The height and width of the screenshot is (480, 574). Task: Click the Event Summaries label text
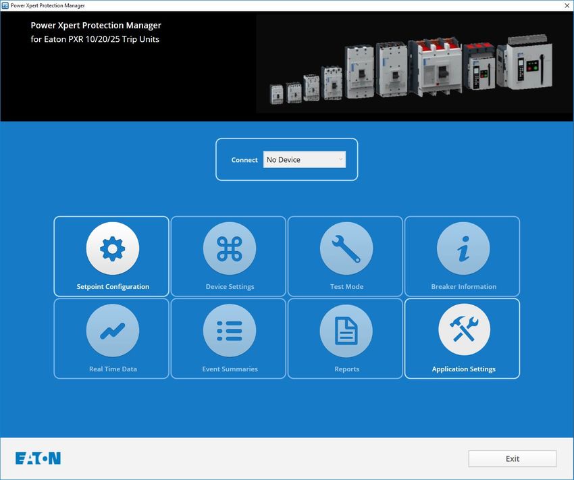230,369
